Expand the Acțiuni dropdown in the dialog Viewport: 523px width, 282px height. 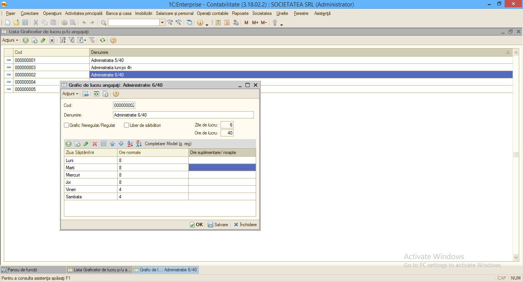[70, 94]
